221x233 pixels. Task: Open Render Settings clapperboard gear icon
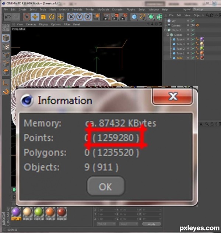tap(123, 17)
